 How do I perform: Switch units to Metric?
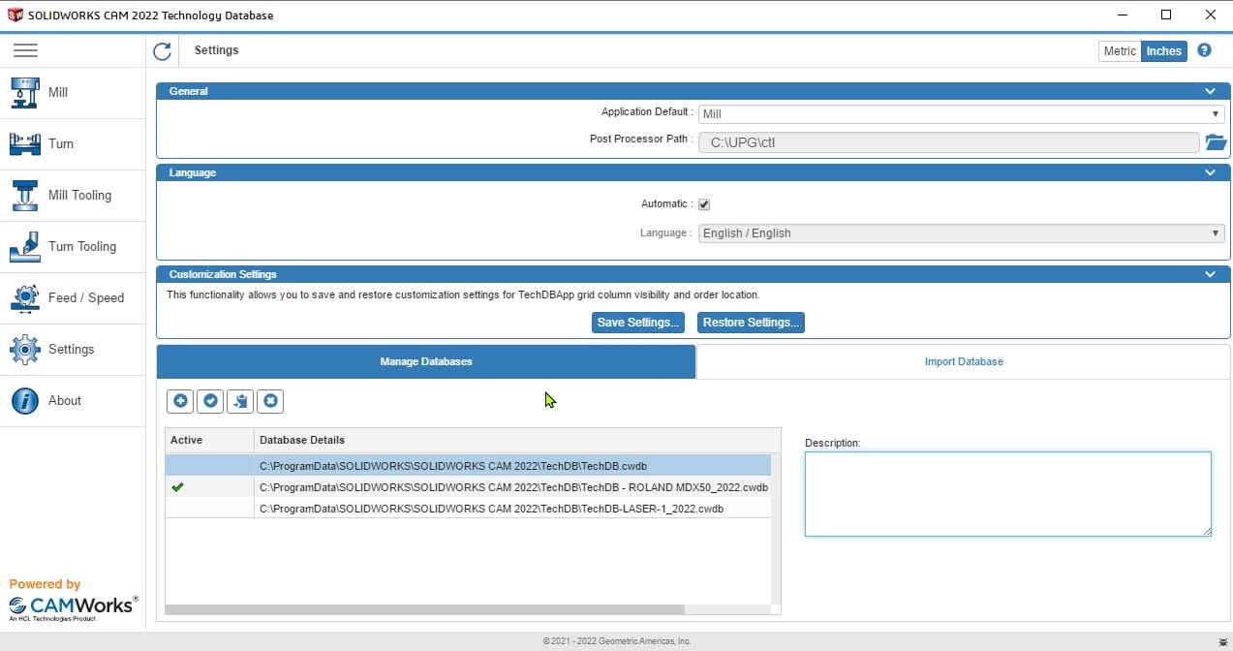(x=1119, y=50)
